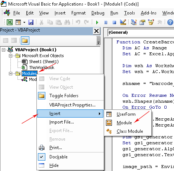
Task: Click the VBA system icon left of File menu
Action: (7, 13)
